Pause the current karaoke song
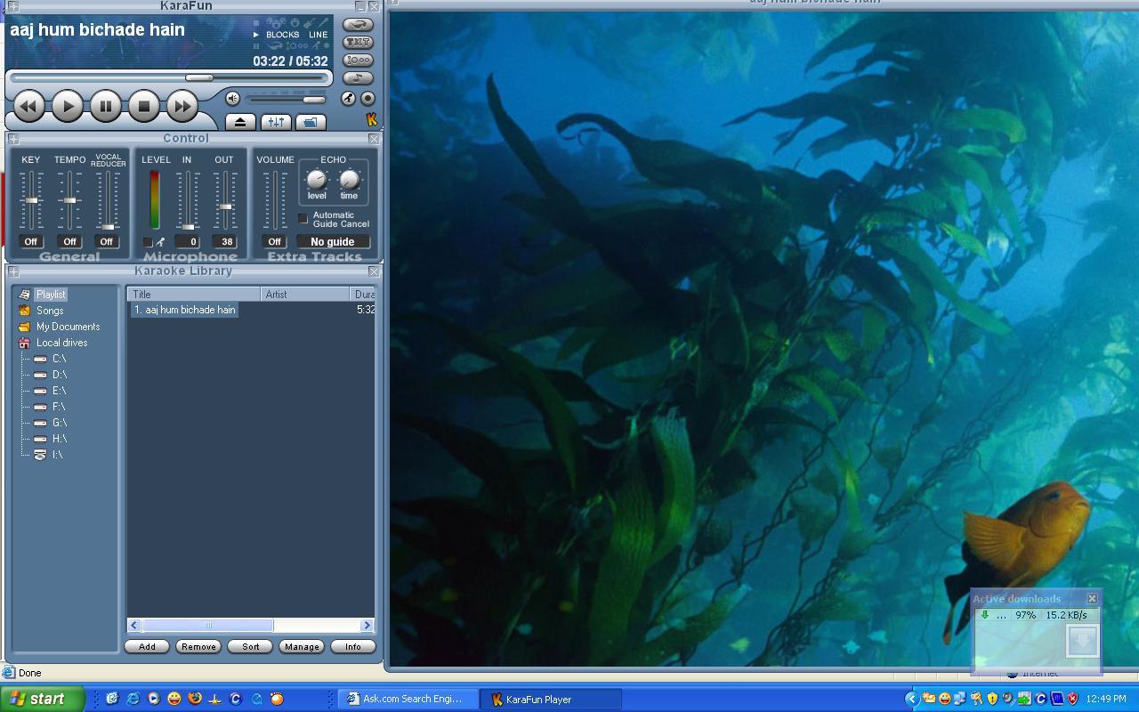The width and height of the screenshot is (1139, 712). [105, 106]
